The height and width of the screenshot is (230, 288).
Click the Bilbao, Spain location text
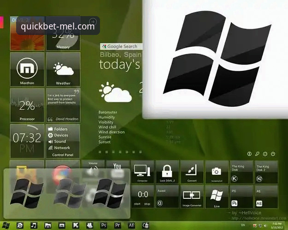point(121,55)
